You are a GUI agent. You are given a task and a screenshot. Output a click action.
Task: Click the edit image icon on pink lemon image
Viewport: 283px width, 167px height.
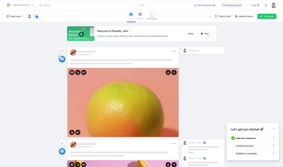click(x=78, y=164)
